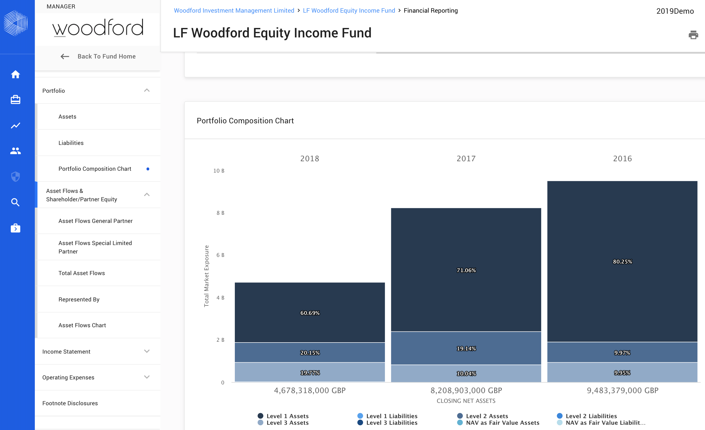
Task: Click the 19.77% bar segment in 2018
Action: coord(310,372)
